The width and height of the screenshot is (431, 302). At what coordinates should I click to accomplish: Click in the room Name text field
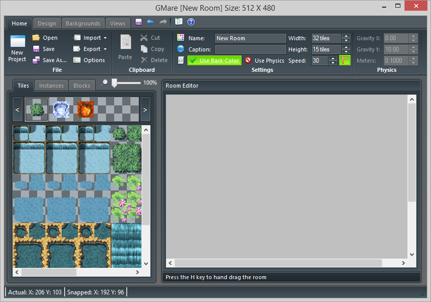click(251, 38)
